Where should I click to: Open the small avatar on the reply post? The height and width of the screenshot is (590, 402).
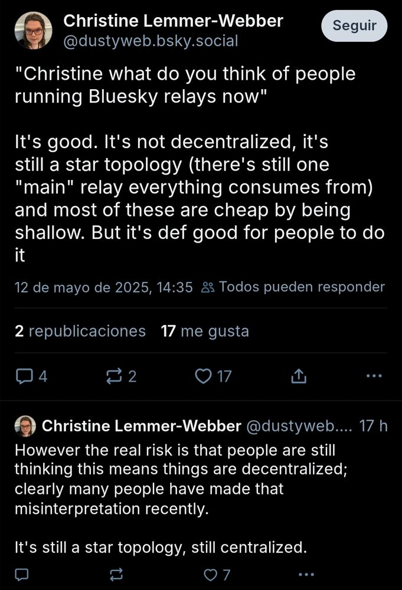pos(25,427)
